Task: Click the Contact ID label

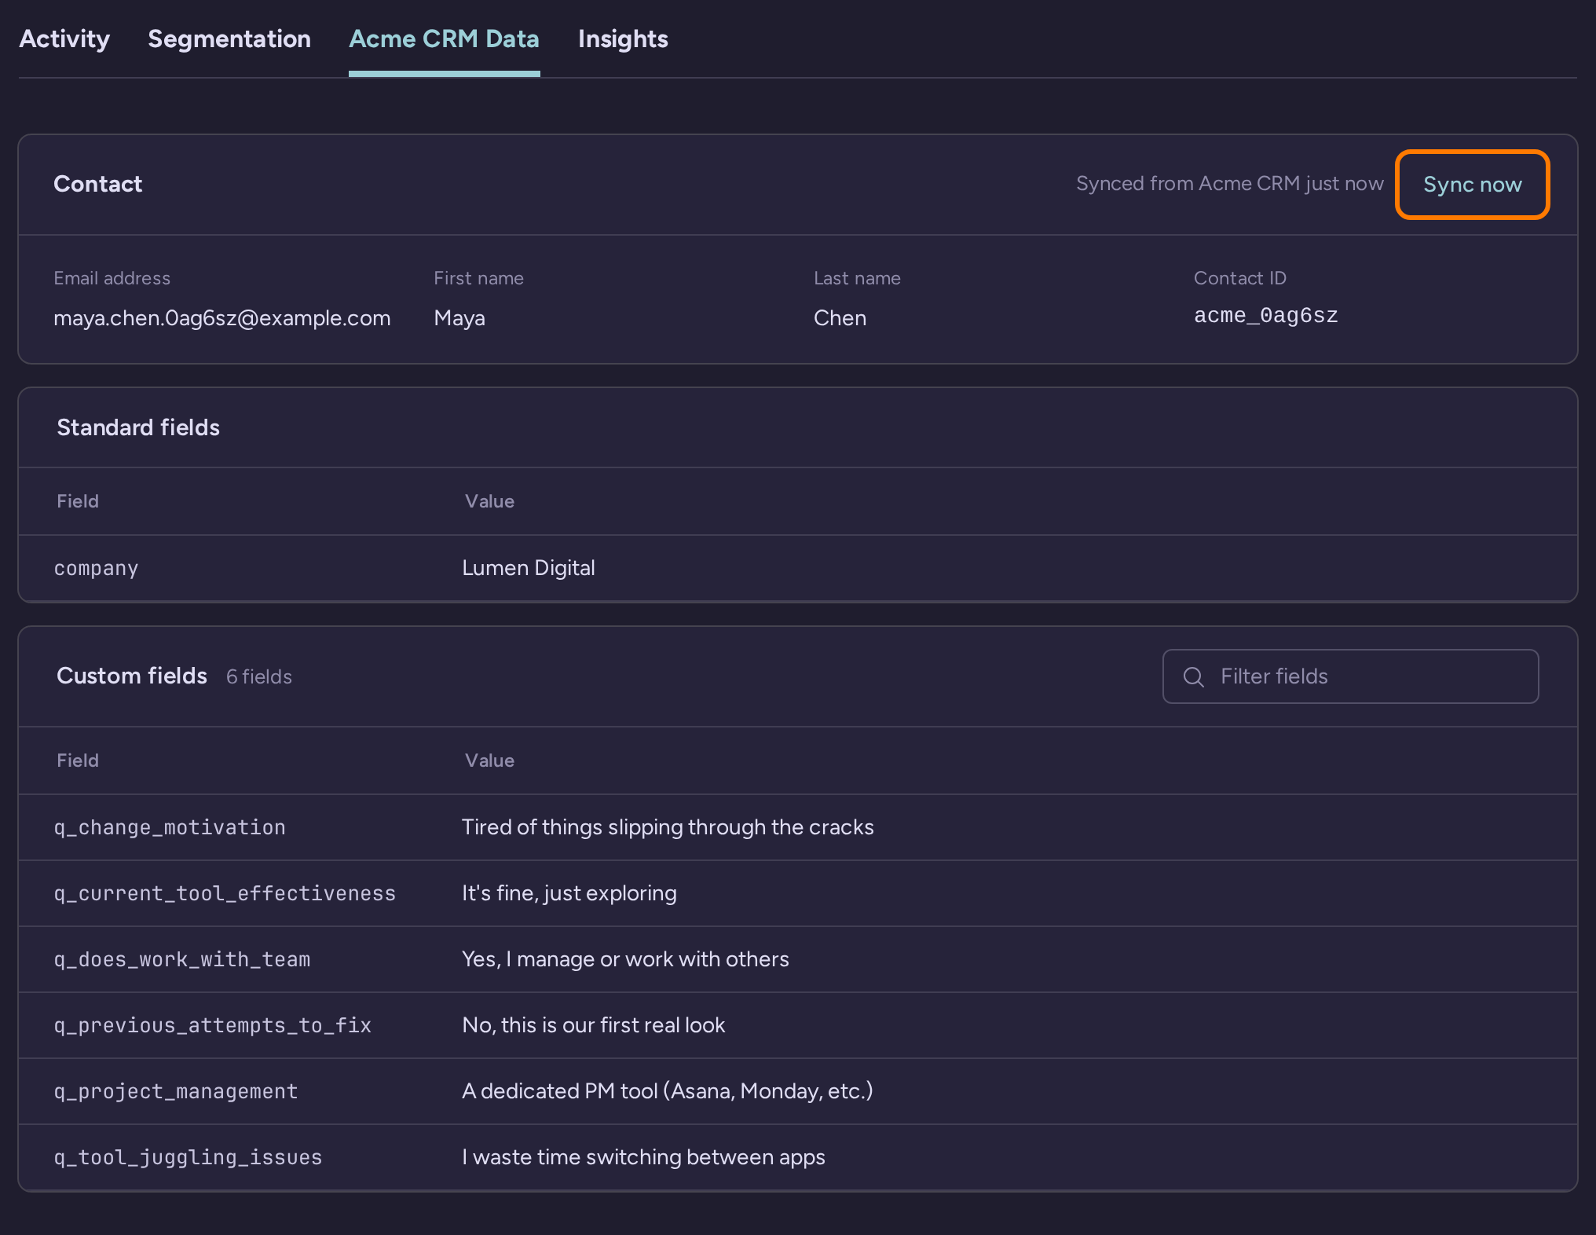Action: click(1240, 278)
